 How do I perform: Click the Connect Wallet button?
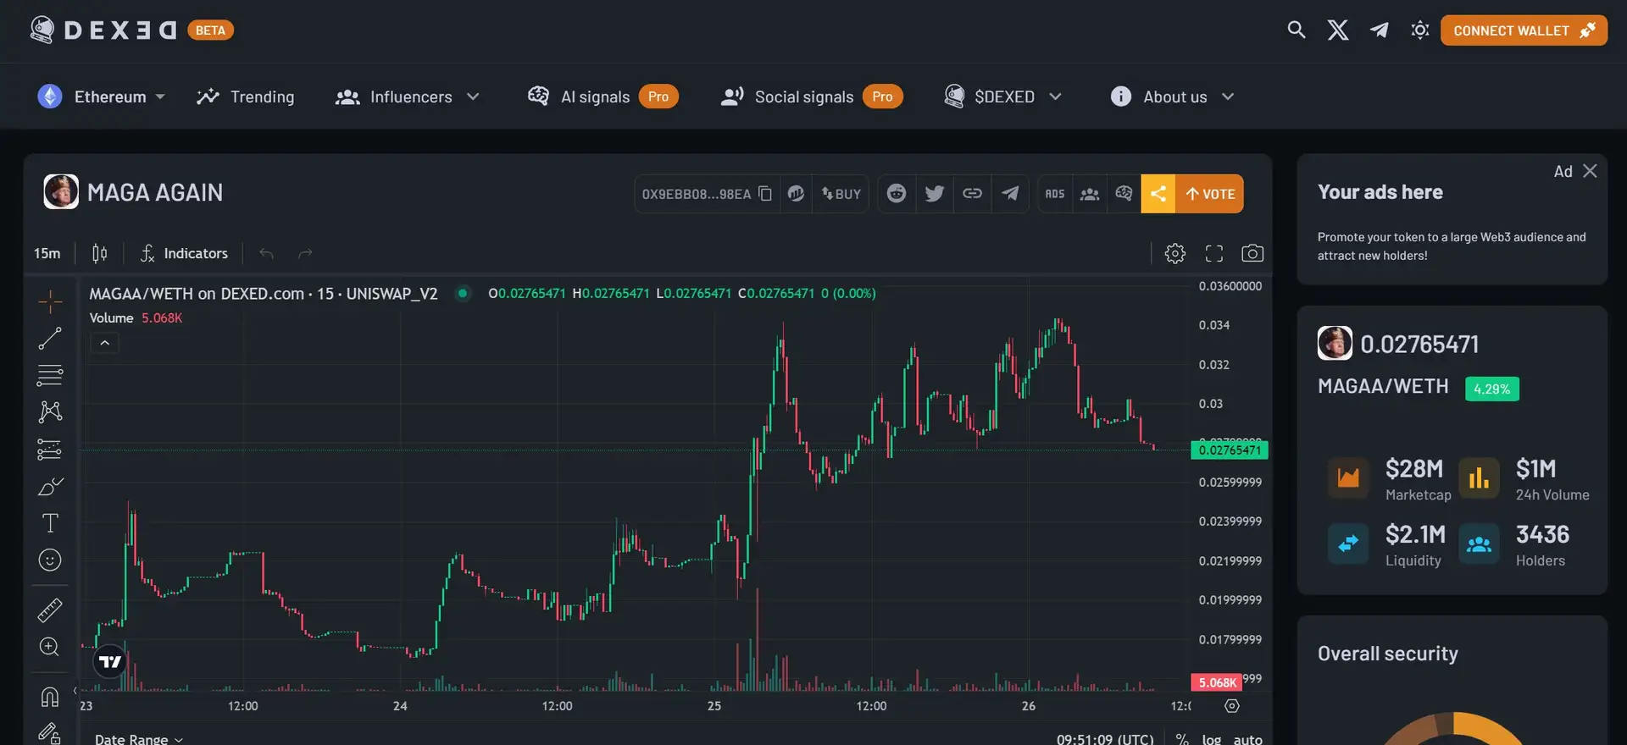click(x=1523, y=30)
